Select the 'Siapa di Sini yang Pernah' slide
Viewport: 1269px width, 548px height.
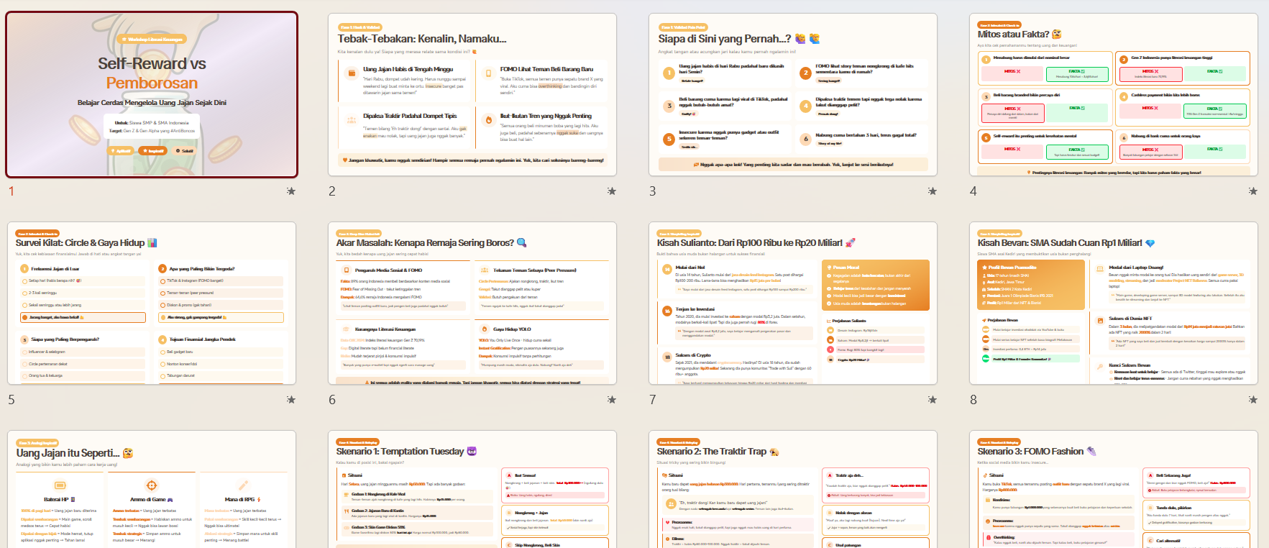pyautogui.click(x=793, y=94)
